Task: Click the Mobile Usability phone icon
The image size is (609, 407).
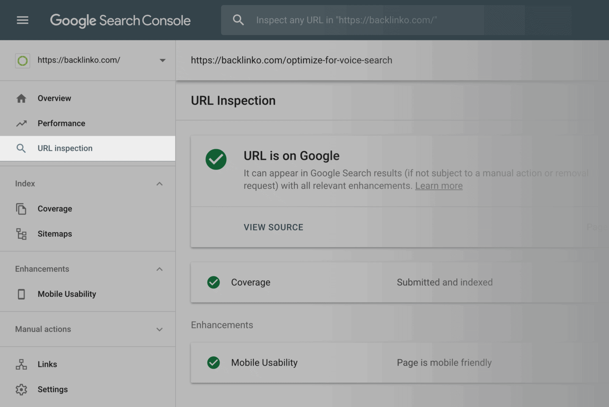Action: [x=21, y=294]
